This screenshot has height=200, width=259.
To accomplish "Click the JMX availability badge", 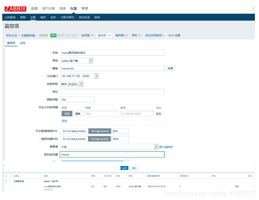I will (x=68, y=35).
